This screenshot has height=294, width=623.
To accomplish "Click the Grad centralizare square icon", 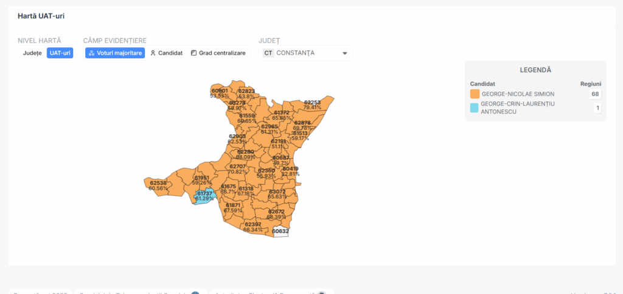I will [x=193, y=53].
